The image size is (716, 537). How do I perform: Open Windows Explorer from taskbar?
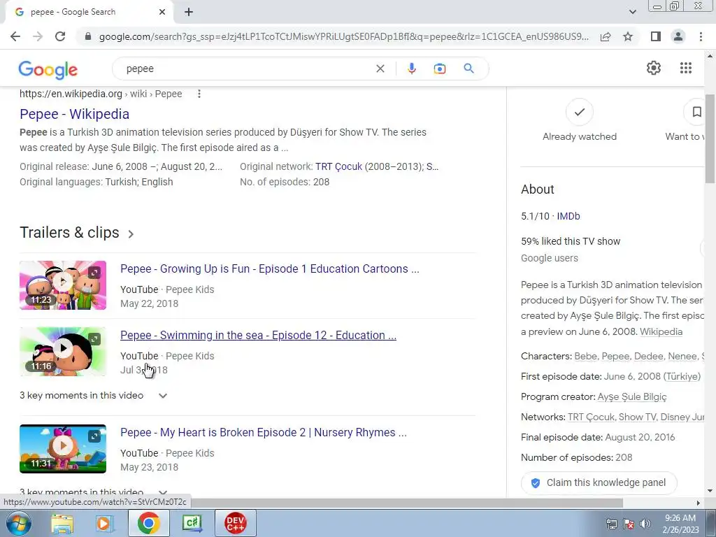pyautogui.click(x=62, y=523)
